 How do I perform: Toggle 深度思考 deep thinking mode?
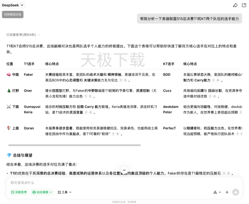20,192
